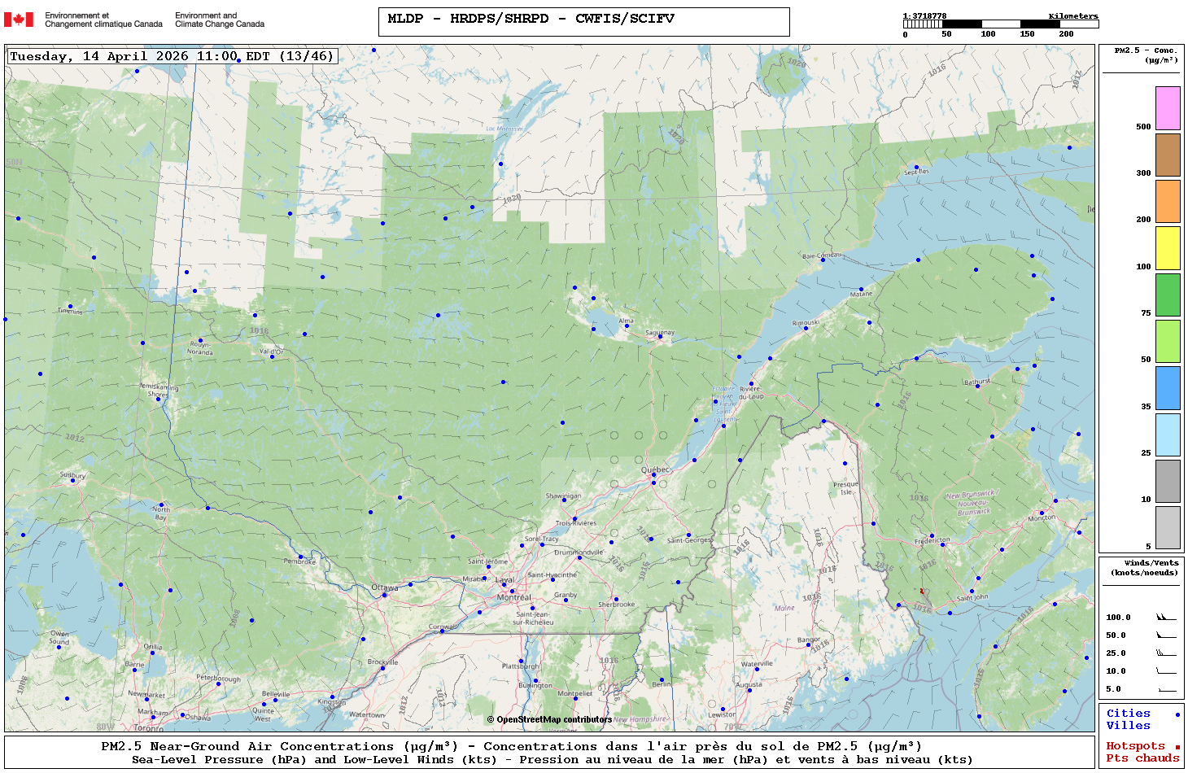1188x773 pixels.
Task: Click the red hotspot marker on the map
Action: click(922, 591)
